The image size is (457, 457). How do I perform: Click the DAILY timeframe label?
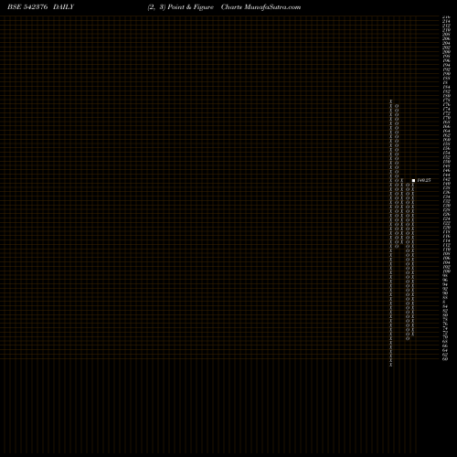(63, 7)
